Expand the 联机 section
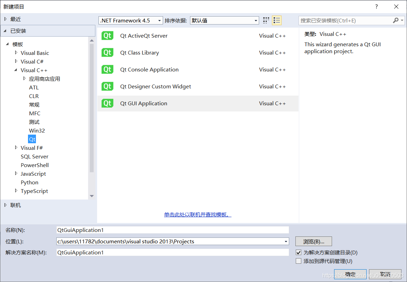407x282 pixels. click(x=6, y=205)
